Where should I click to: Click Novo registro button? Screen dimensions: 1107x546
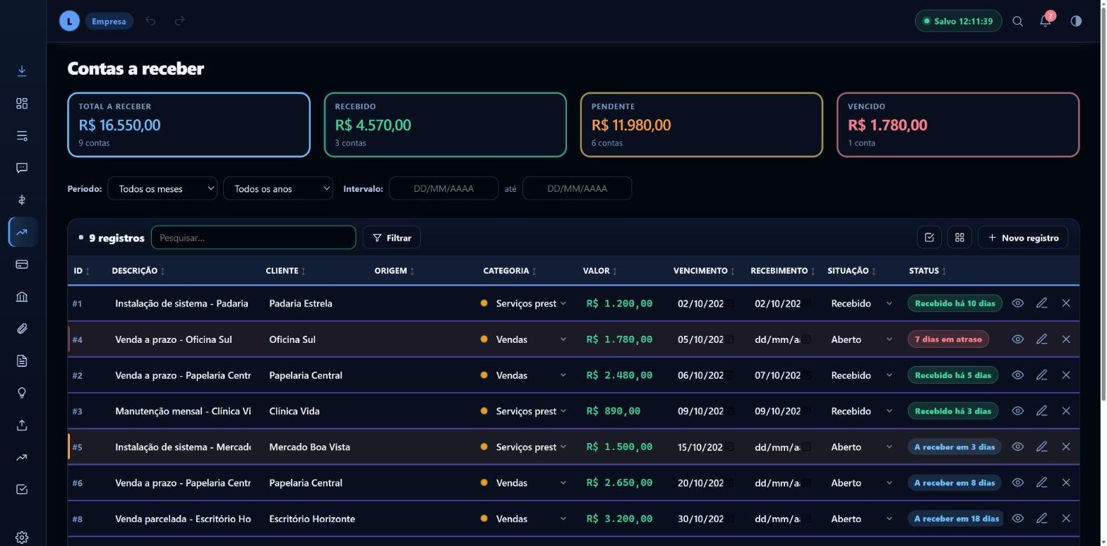(1023, 238)
